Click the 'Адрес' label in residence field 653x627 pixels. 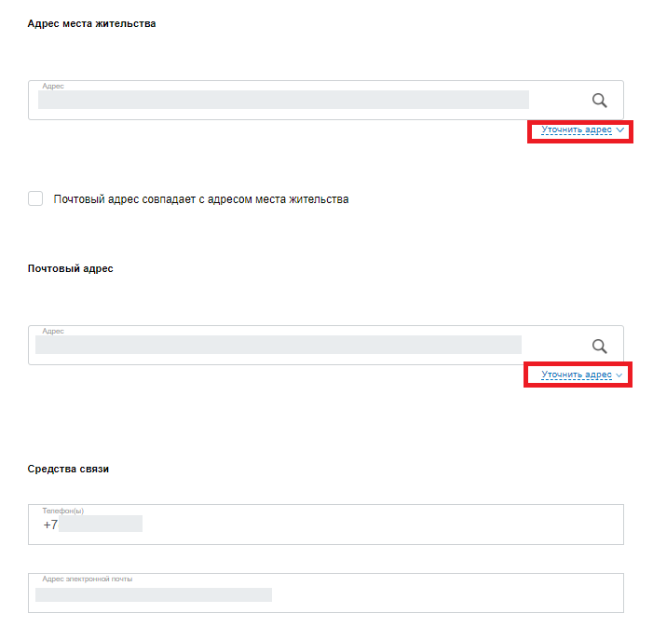(x=53, y=87)
